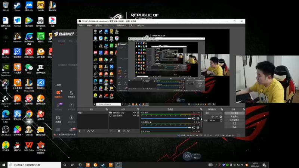Click the Windows taskbar search box
Image resolution: width=299 pixels, height=168 pixels.
click(34, 165)
